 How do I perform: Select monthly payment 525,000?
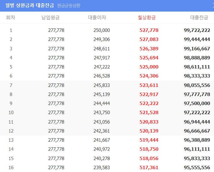pos(149,67)
